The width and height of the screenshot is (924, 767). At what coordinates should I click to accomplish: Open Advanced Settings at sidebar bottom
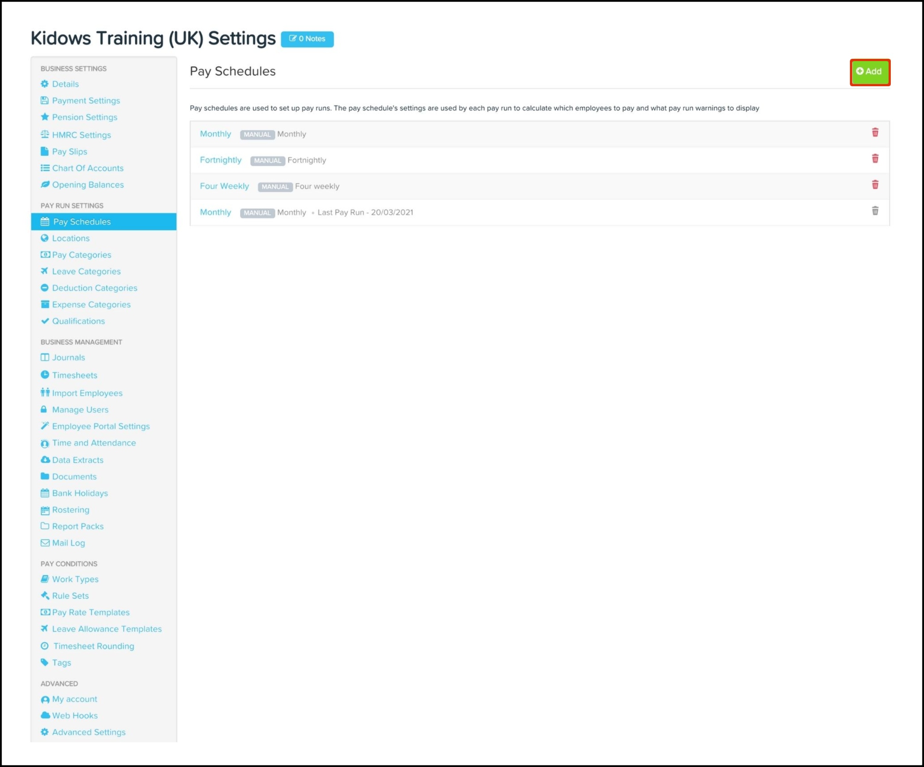click(x=88, y=732)
